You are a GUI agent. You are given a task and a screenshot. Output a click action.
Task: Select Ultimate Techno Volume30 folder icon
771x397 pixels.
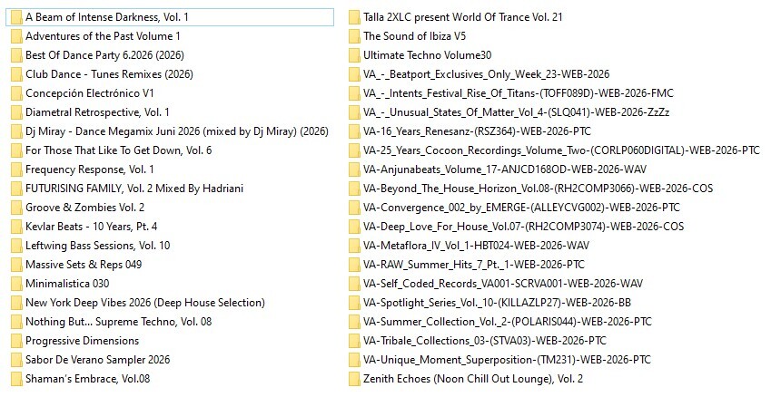coord(354,55)
